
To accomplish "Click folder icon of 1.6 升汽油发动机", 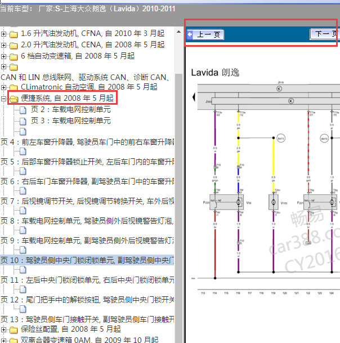I will tap(14, 34).
